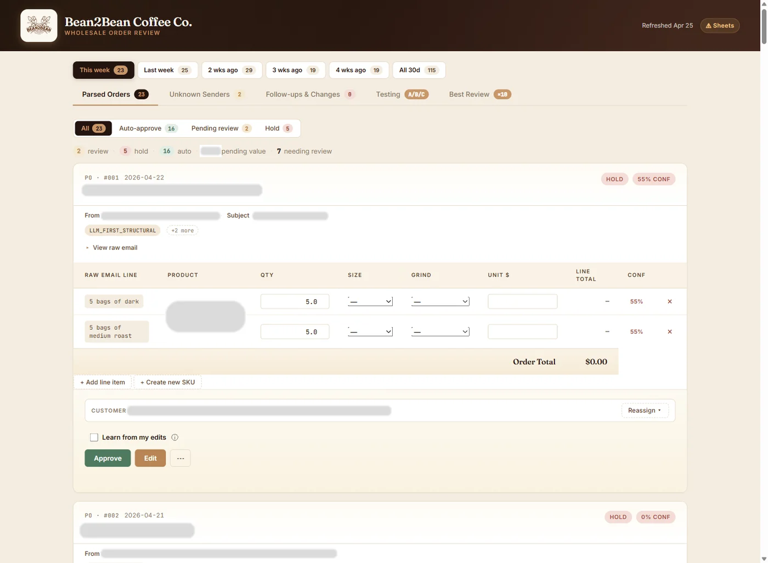The width and height of the screenshot is (768, 563).
Task: Filter by Pending review orders
Action: pyautogui.click(x=221, y=128)
